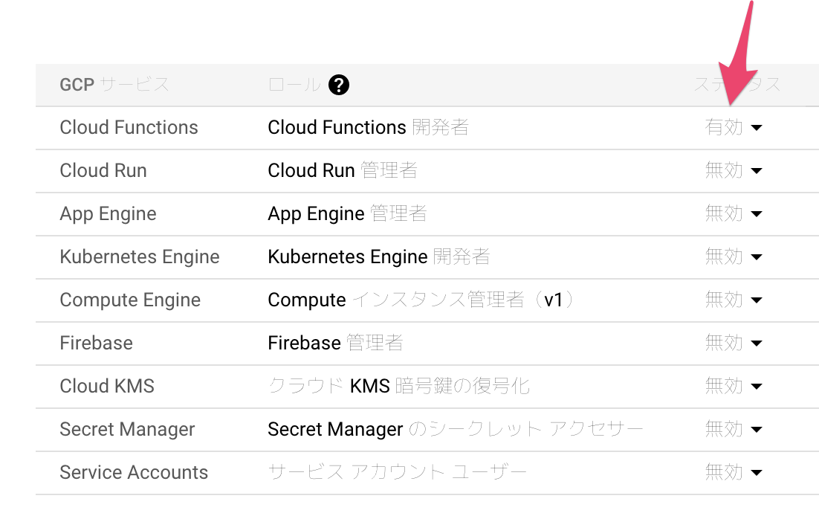The image size is (819, 516).
Task: Open Service Accounts status dropdown
Action: coord(734,472)
